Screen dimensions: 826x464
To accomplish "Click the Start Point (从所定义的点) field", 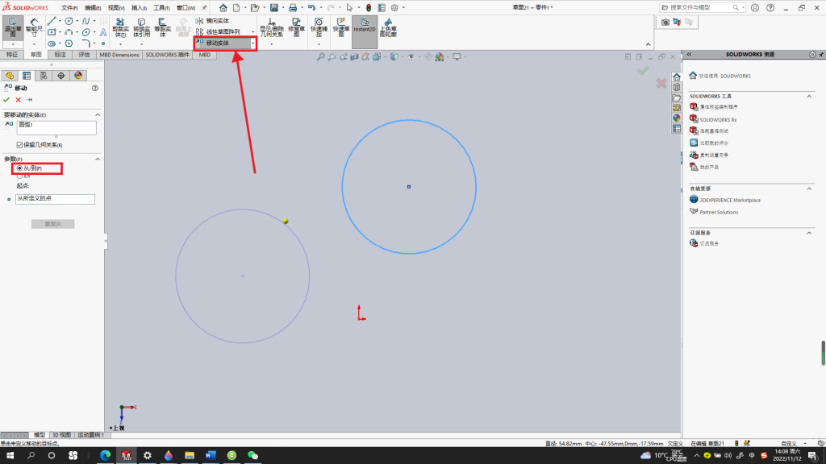I will [x=55, y=199].
